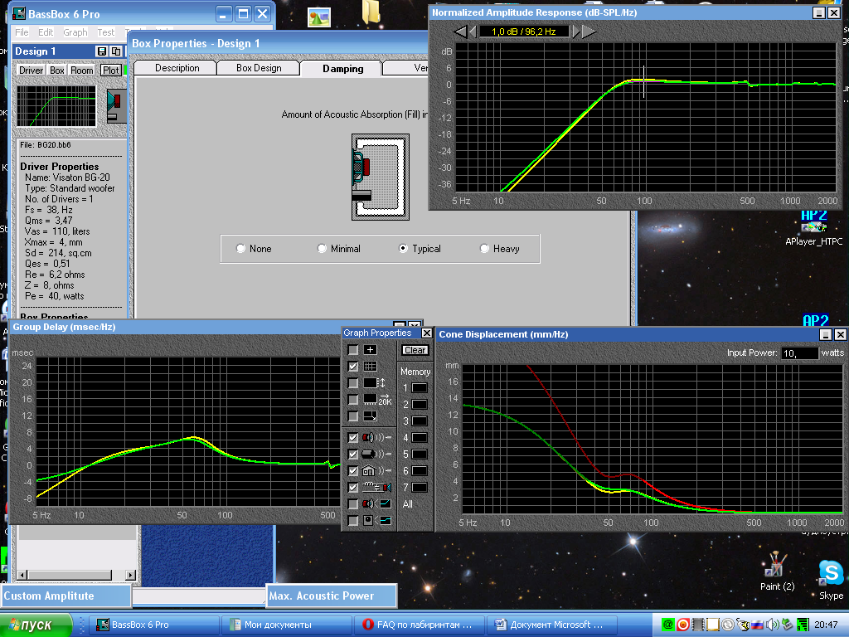The image size is (849, 637).
Task: Uncheck the box cylinder response checkbox
Action: 352,454
